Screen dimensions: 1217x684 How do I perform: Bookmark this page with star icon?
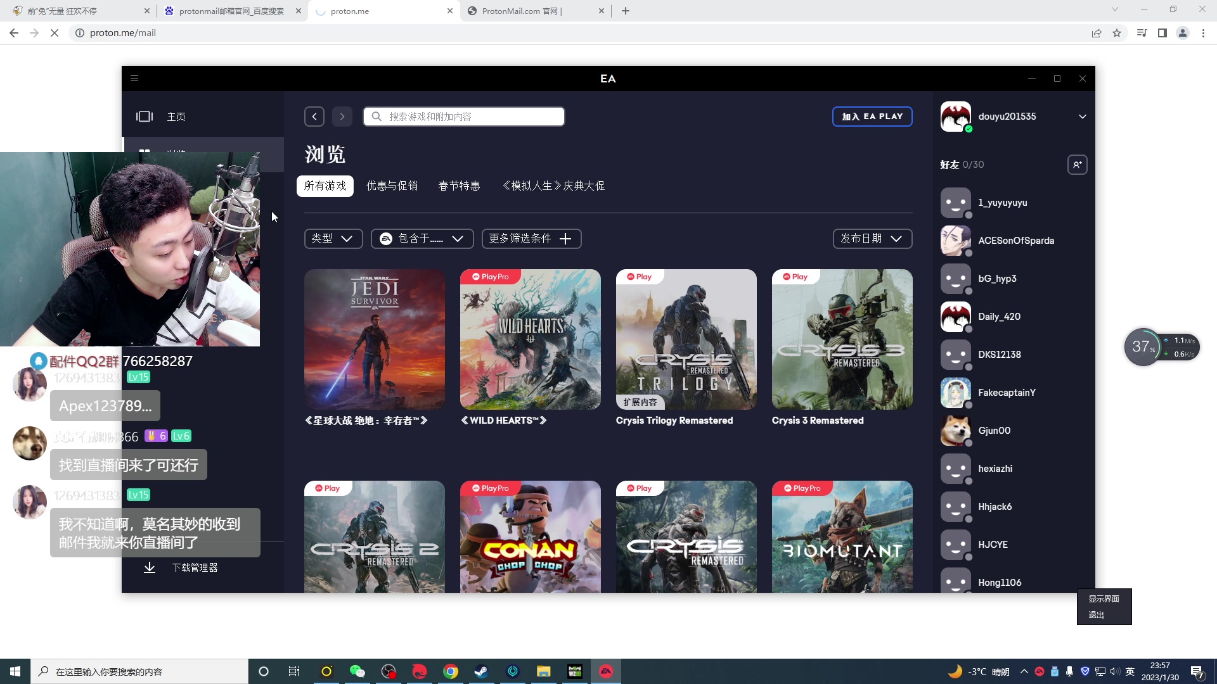[1117, 33]
